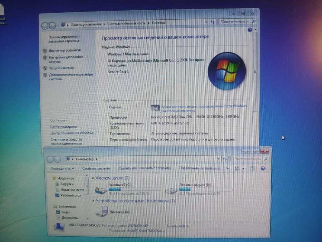Open Диспетчер устройств link in System window

tap(65, 50)
